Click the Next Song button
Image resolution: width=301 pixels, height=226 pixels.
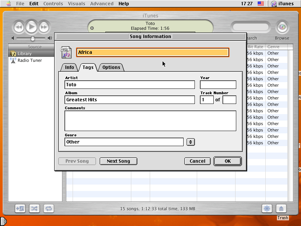click(x=119, y=161)
